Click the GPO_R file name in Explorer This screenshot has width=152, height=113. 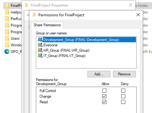16,52
